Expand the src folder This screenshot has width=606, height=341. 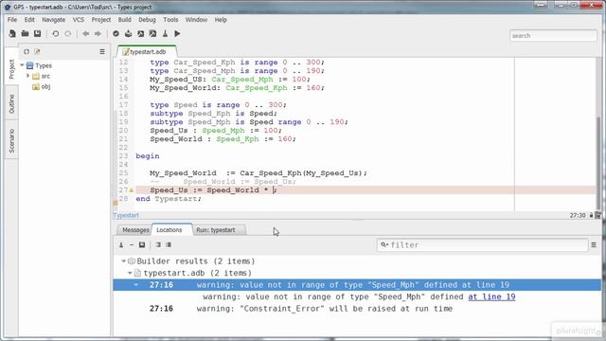point(27,76)
